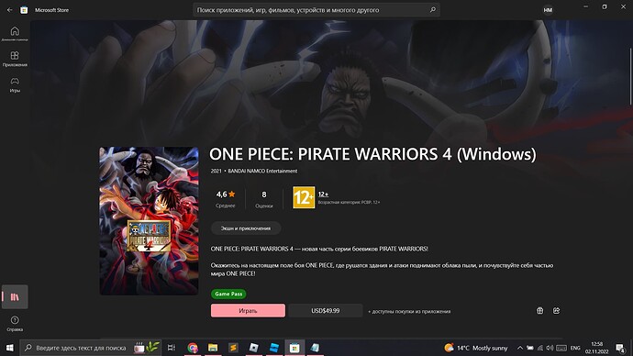Open the Games section (Игры)
The height and width of the screenshot is (356, 633).
pyautogui.click(x=15, y=84)
